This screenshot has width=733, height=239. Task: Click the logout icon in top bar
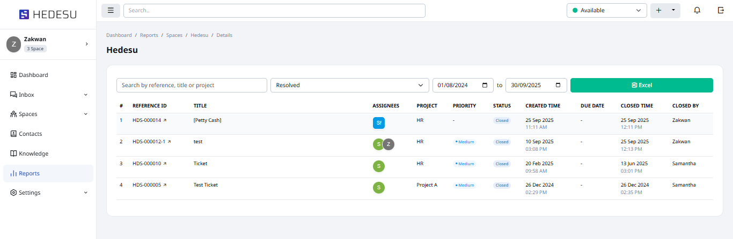[721, 11]
